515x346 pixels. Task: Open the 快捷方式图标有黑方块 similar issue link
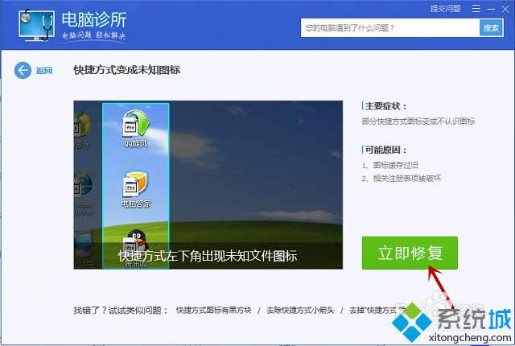[213, 310]
